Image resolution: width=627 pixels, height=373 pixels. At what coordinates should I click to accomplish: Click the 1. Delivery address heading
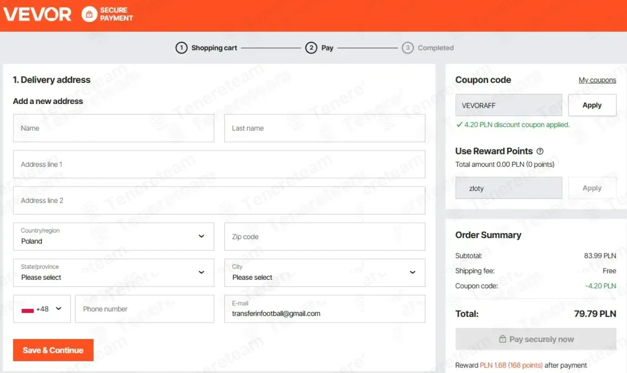click(x=51, y=80)
